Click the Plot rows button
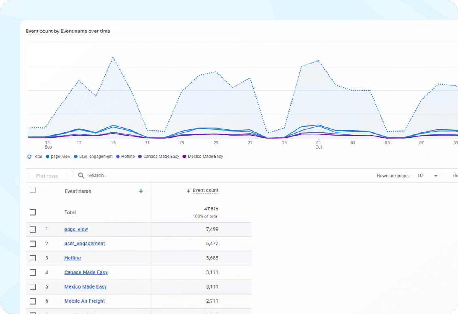 47,176
